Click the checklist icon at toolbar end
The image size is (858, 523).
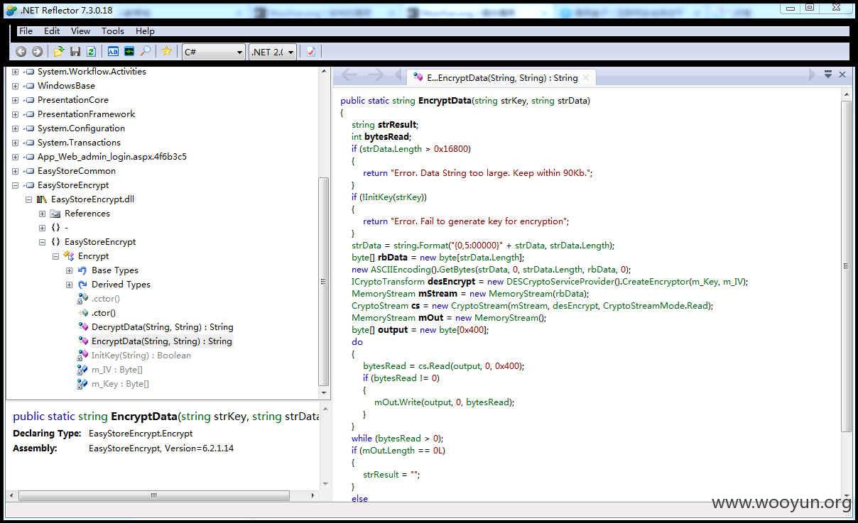(311, 51)
